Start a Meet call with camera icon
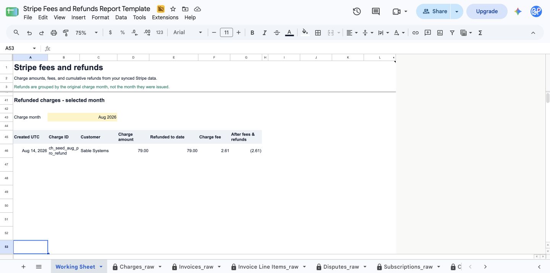This screenshot has height=273, width=550. pos(396,11)
